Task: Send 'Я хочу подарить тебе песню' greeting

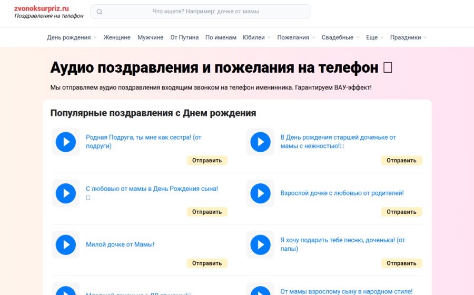Action: point(401,263)
